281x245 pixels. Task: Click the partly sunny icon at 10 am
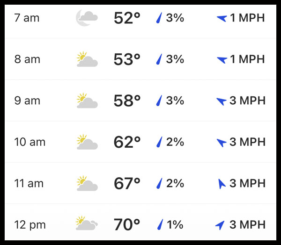[87, 142]
